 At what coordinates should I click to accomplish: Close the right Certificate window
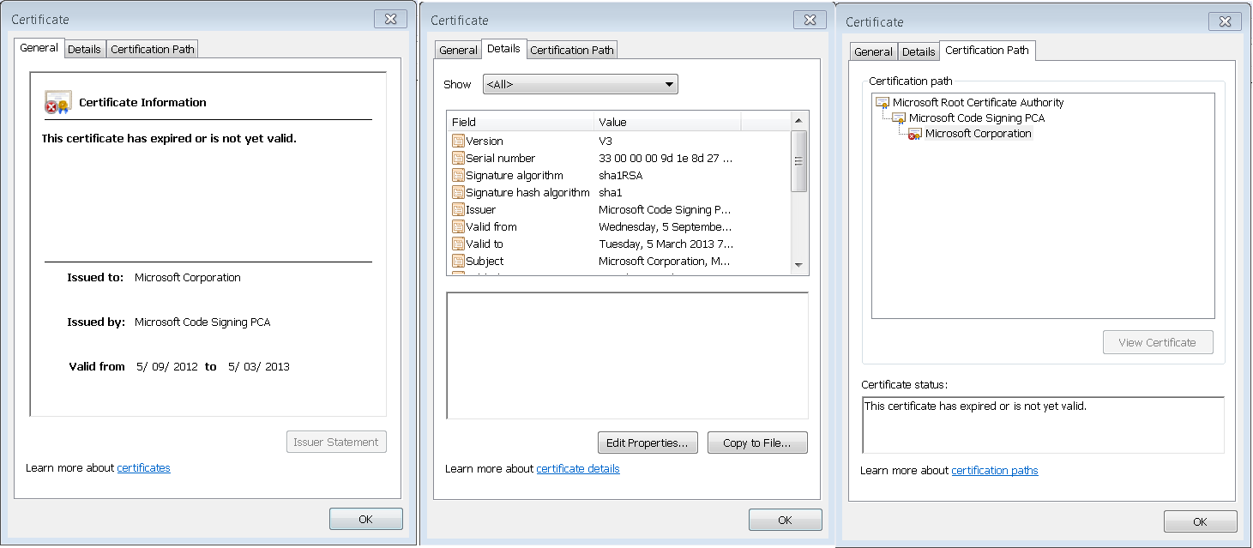point(1225,21)
